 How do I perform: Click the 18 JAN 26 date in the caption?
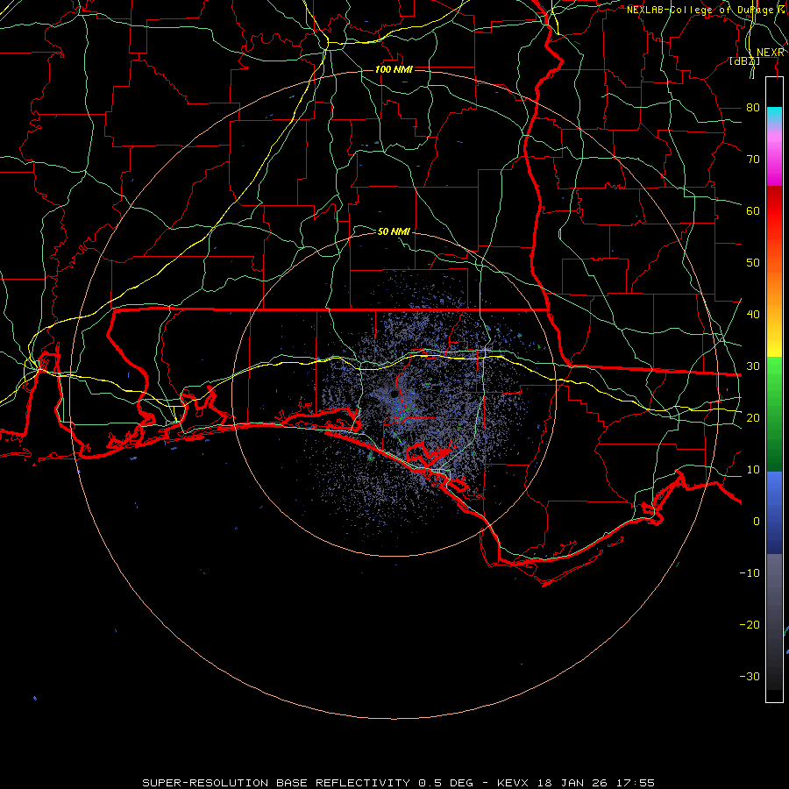[x=572, y=783]
